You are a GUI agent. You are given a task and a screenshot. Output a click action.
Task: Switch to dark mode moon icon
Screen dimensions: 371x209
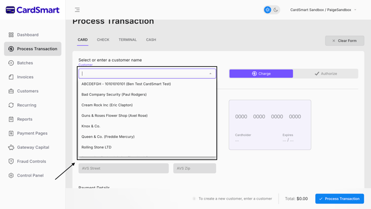276,10
